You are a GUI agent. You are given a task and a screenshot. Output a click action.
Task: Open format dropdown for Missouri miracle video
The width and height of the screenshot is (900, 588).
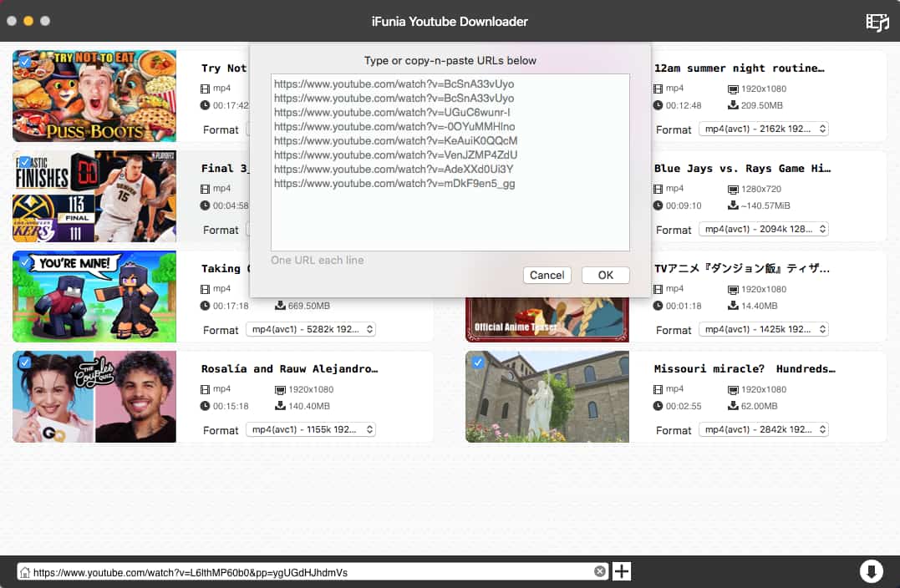pyautogui.click(x=764, y=430)
